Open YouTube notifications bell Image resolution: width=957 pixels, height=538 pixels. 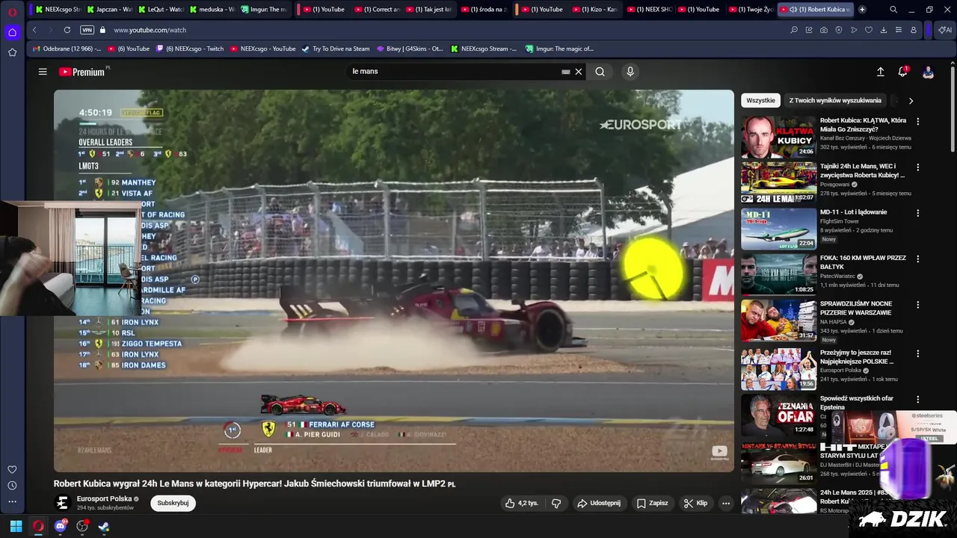pos(903,72)
